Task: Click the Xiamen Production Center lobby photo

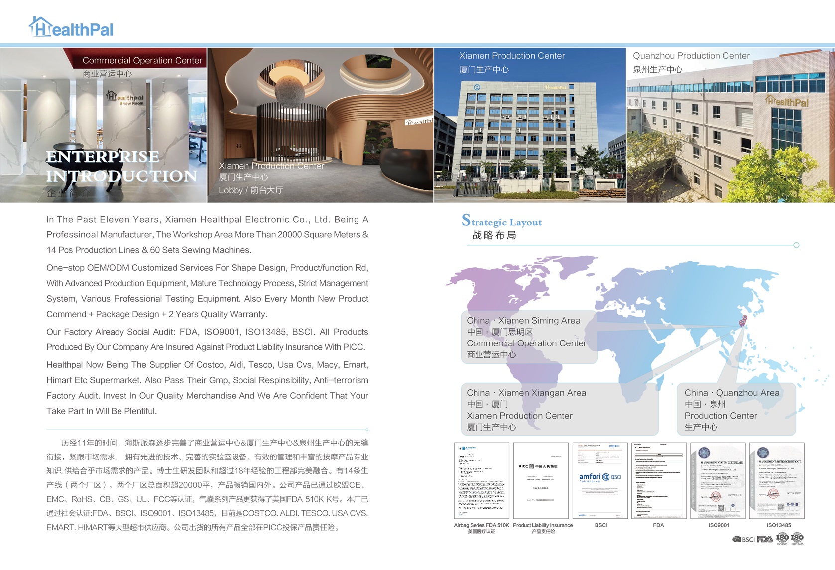Action: [x=320, y=124]
